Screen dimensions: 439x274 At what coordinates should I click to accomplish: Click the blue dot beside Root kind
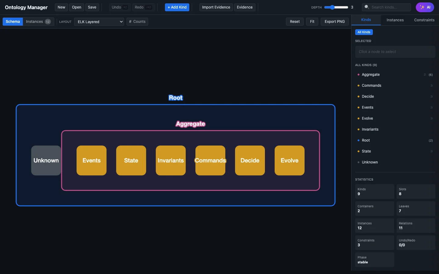click(358, 141)
